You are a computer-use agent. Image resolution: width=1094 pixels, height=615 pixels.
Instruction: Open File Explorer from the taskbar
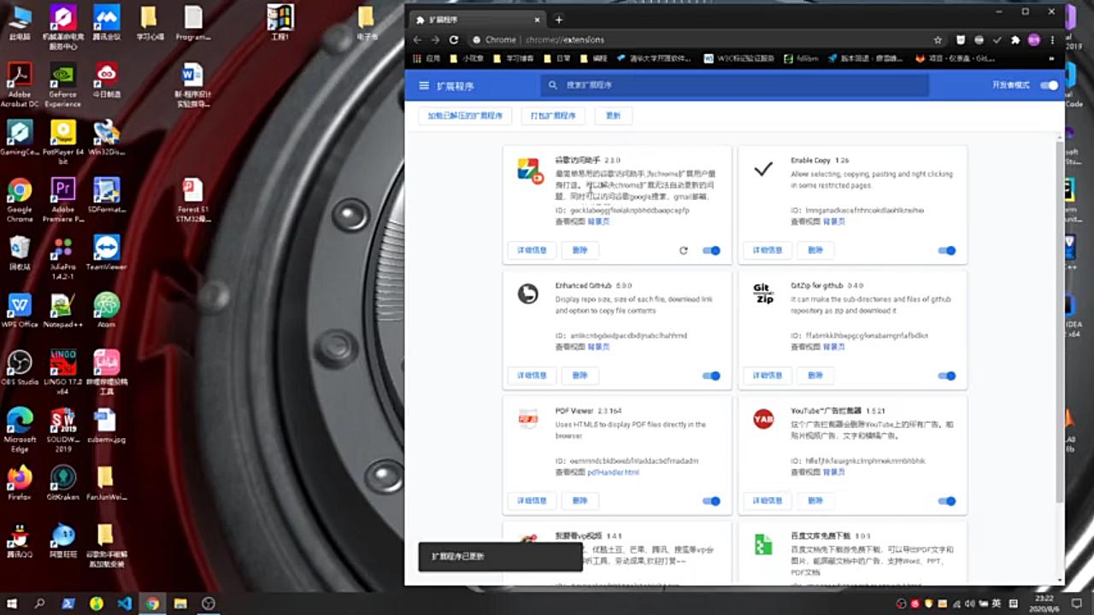(180, 603)
